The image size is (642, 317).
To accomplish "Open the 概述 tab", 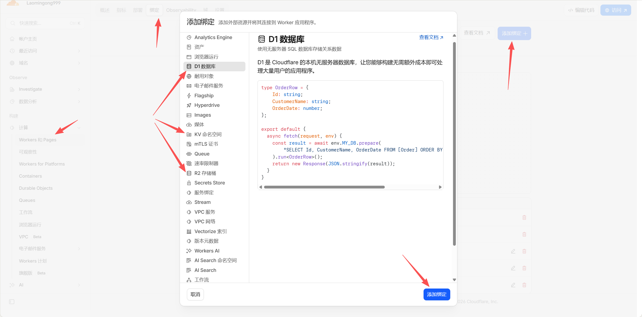I will pos(105,10).
